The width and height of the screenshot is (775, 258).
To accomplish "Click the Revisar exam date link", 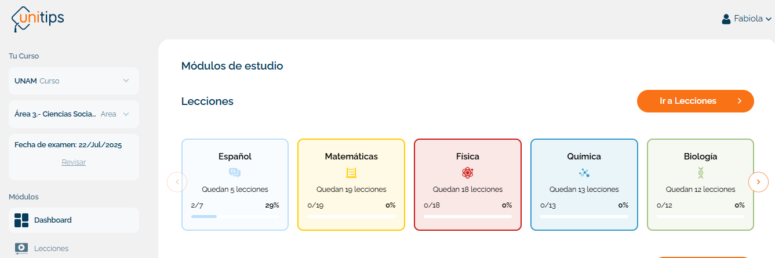I will click(x=74, y=162).
